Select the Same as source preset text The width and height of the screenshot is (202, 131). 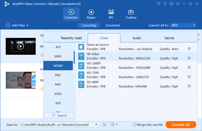click(98, 45)
